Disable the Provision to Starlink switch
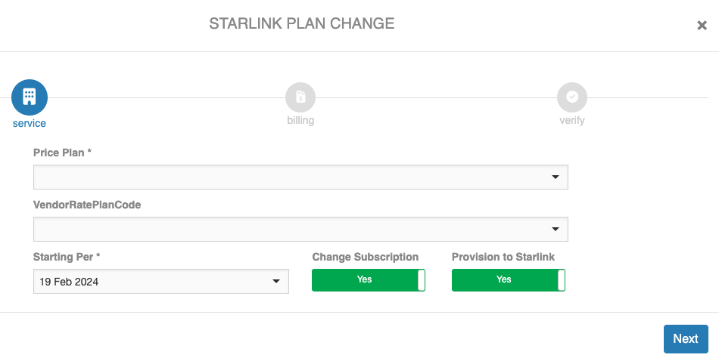This screenshot has height=364, width=719. point(509,279)
